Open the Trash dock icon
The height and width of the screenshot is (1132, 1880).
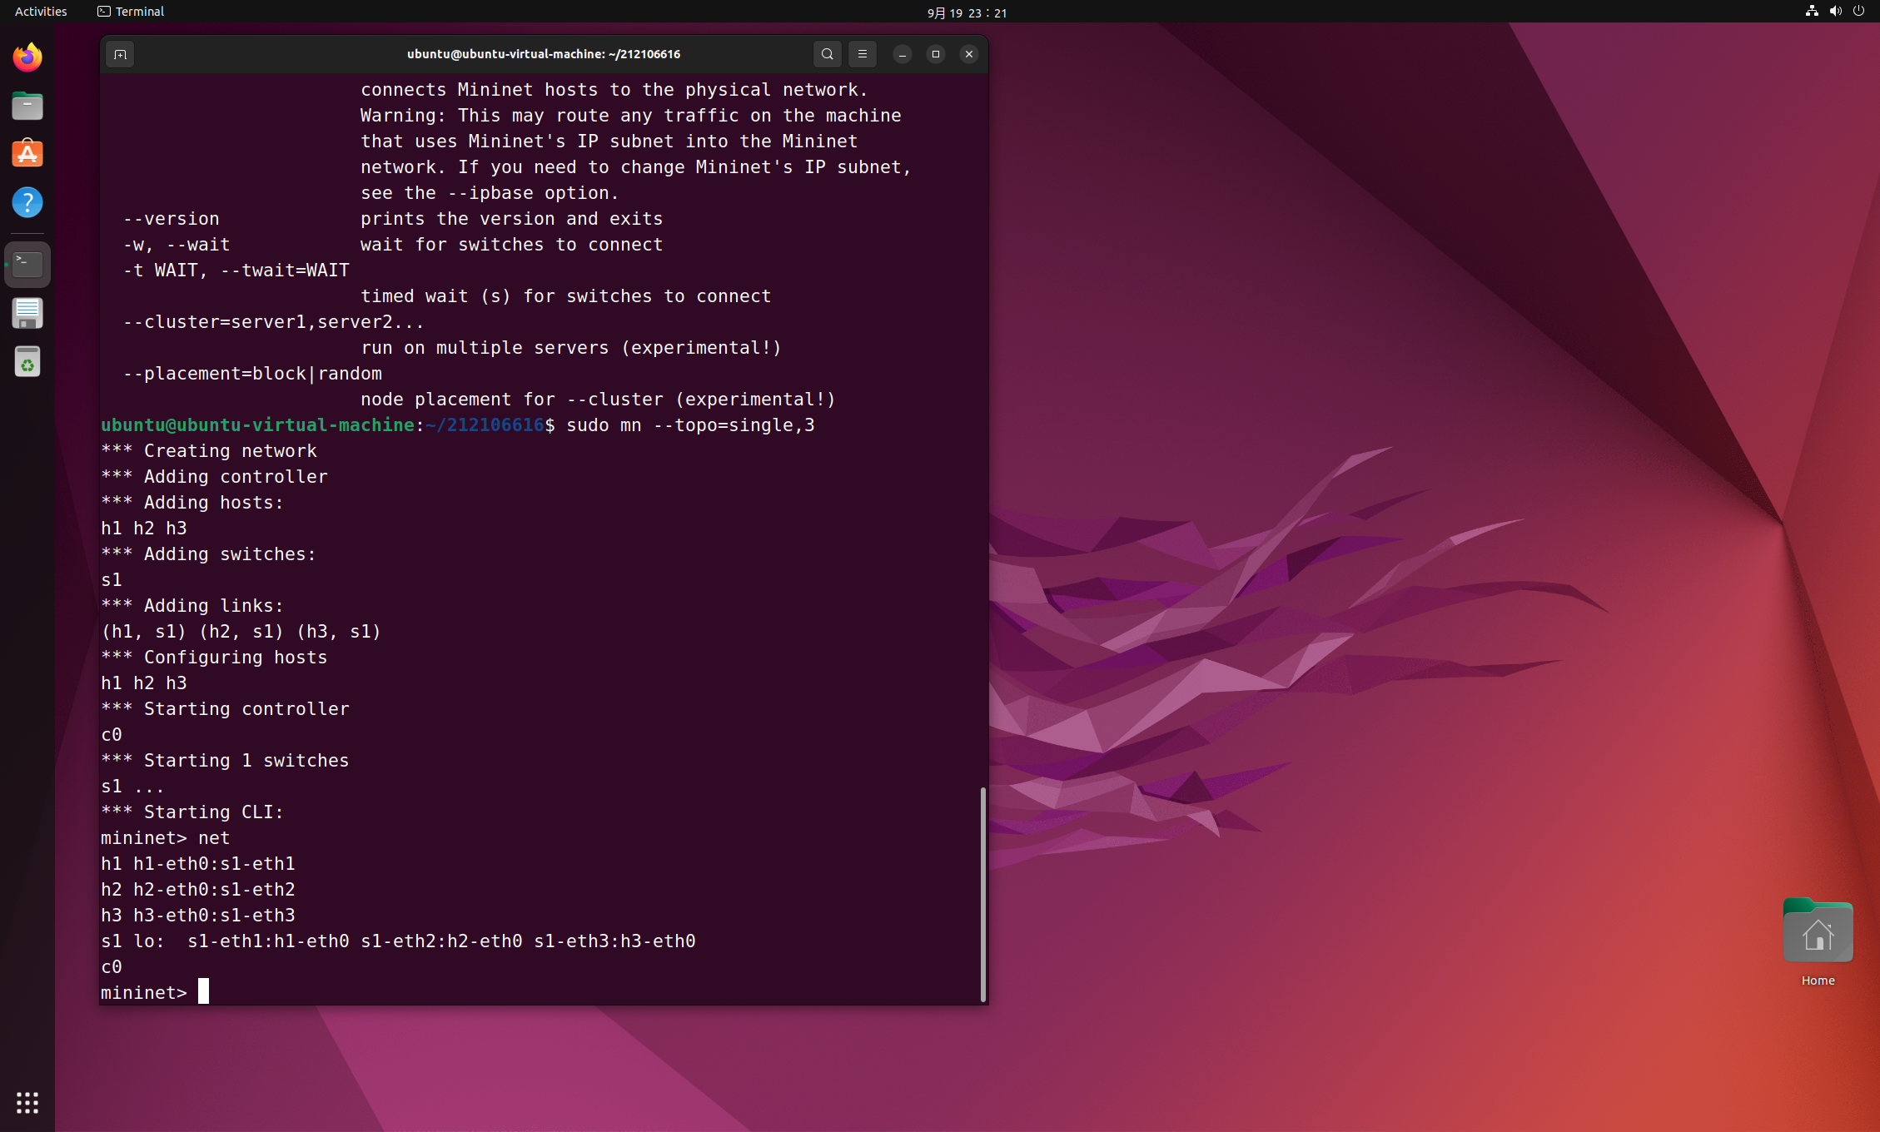point(27,361)
